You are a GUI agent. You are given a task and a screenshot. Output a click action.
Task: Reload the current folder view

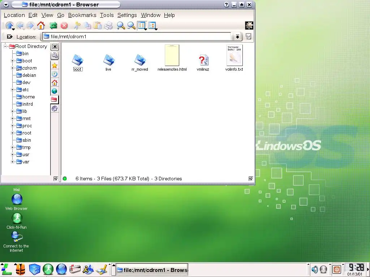(53, 26)
